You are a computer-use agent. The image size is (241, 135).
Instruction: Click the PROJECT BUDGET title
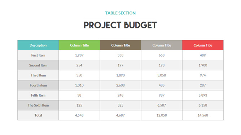(120, 25)
